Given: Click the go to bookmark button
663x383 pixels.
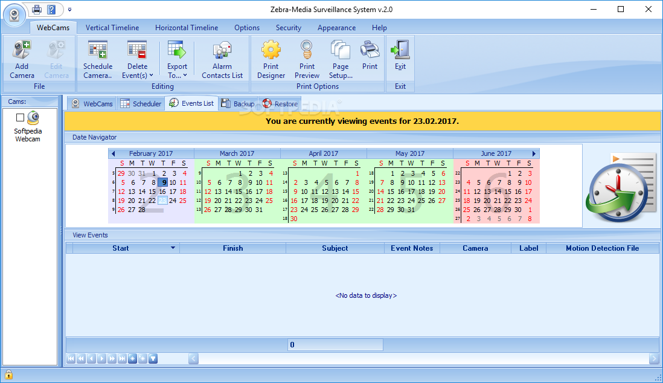Looking at the screenshot, I should 143,359.
